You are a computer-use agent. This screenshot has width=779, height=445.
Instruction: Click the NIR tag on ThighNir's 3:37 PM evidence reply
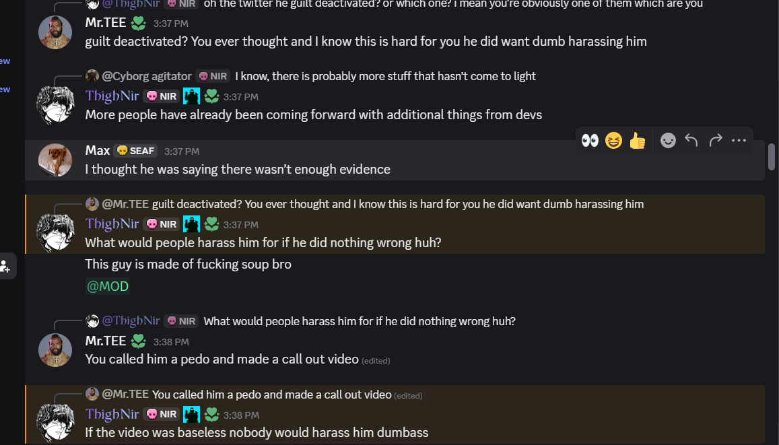(x=162, y=96)
